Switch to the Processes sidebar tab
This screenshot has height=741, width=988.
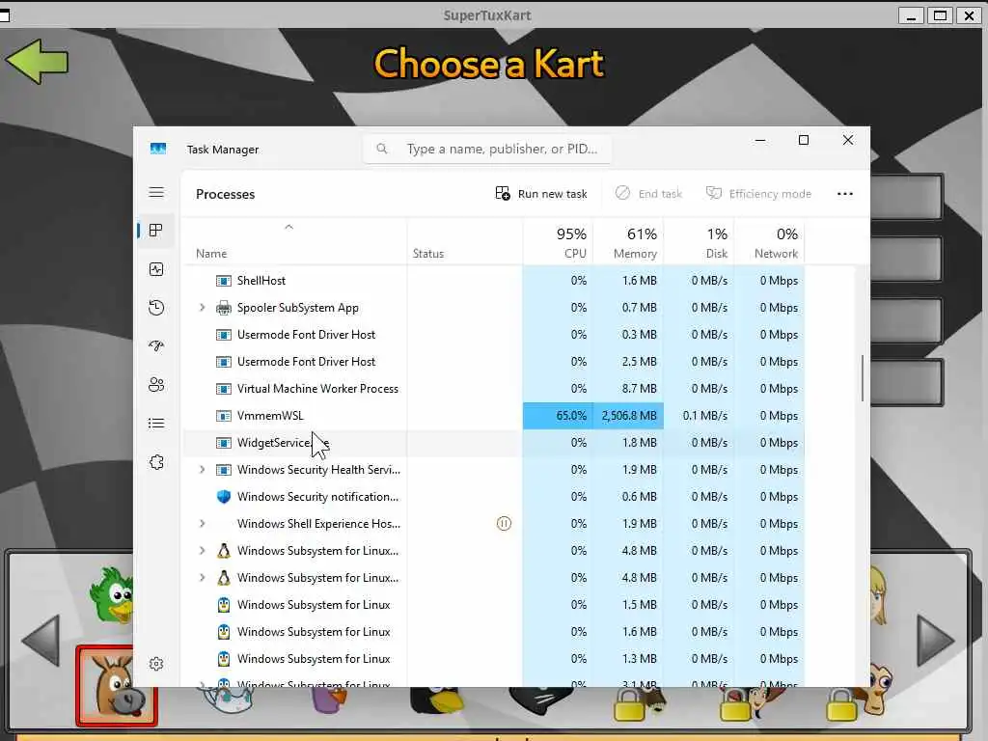pyautogui.click(x=156, y=231)
